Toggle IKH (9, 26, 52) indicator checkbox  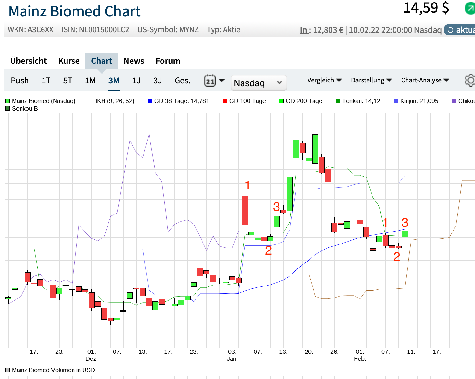coord(91,101)
